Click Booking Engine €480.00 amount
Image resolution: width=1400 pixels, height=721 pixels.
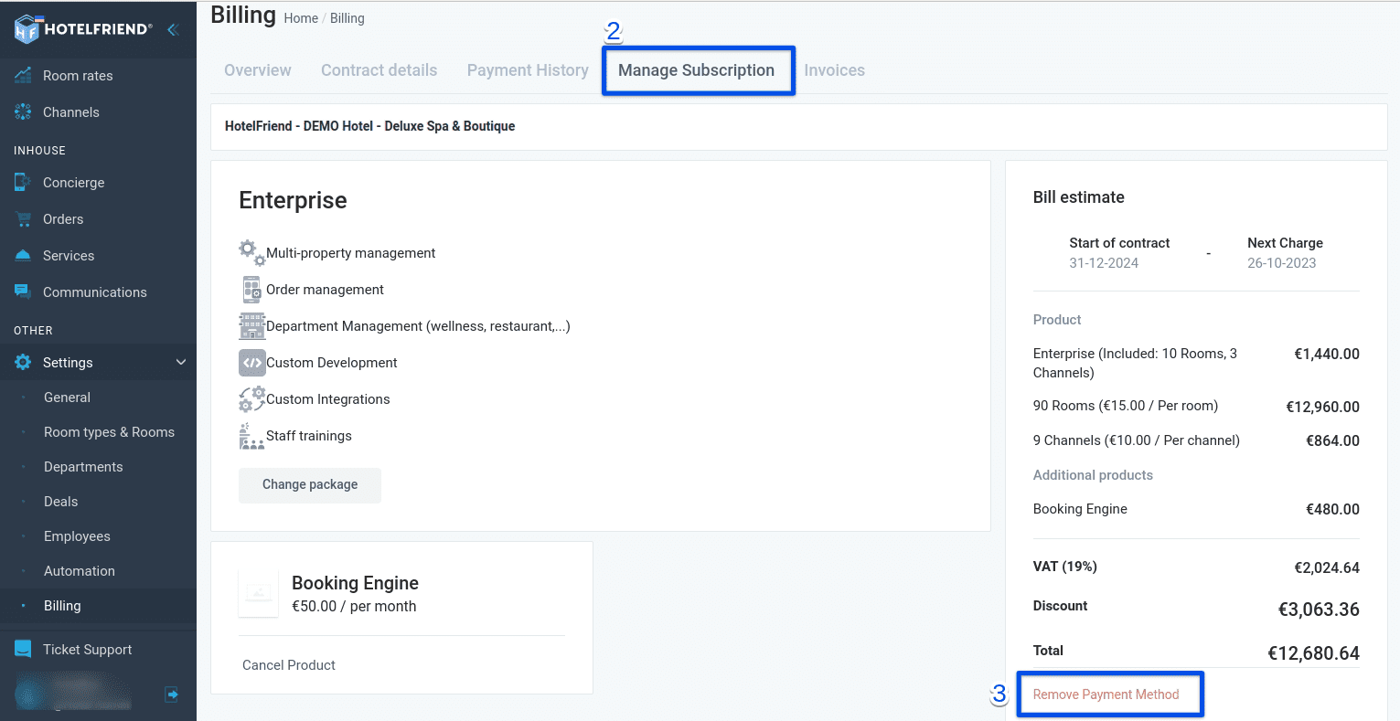click(1332, 509)
